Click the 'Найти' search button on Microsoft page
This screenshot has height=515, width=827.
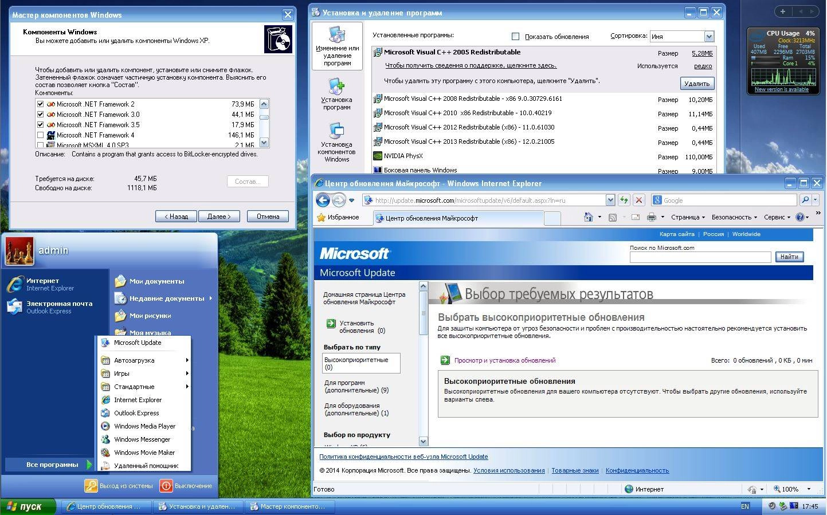click(789, 257)
